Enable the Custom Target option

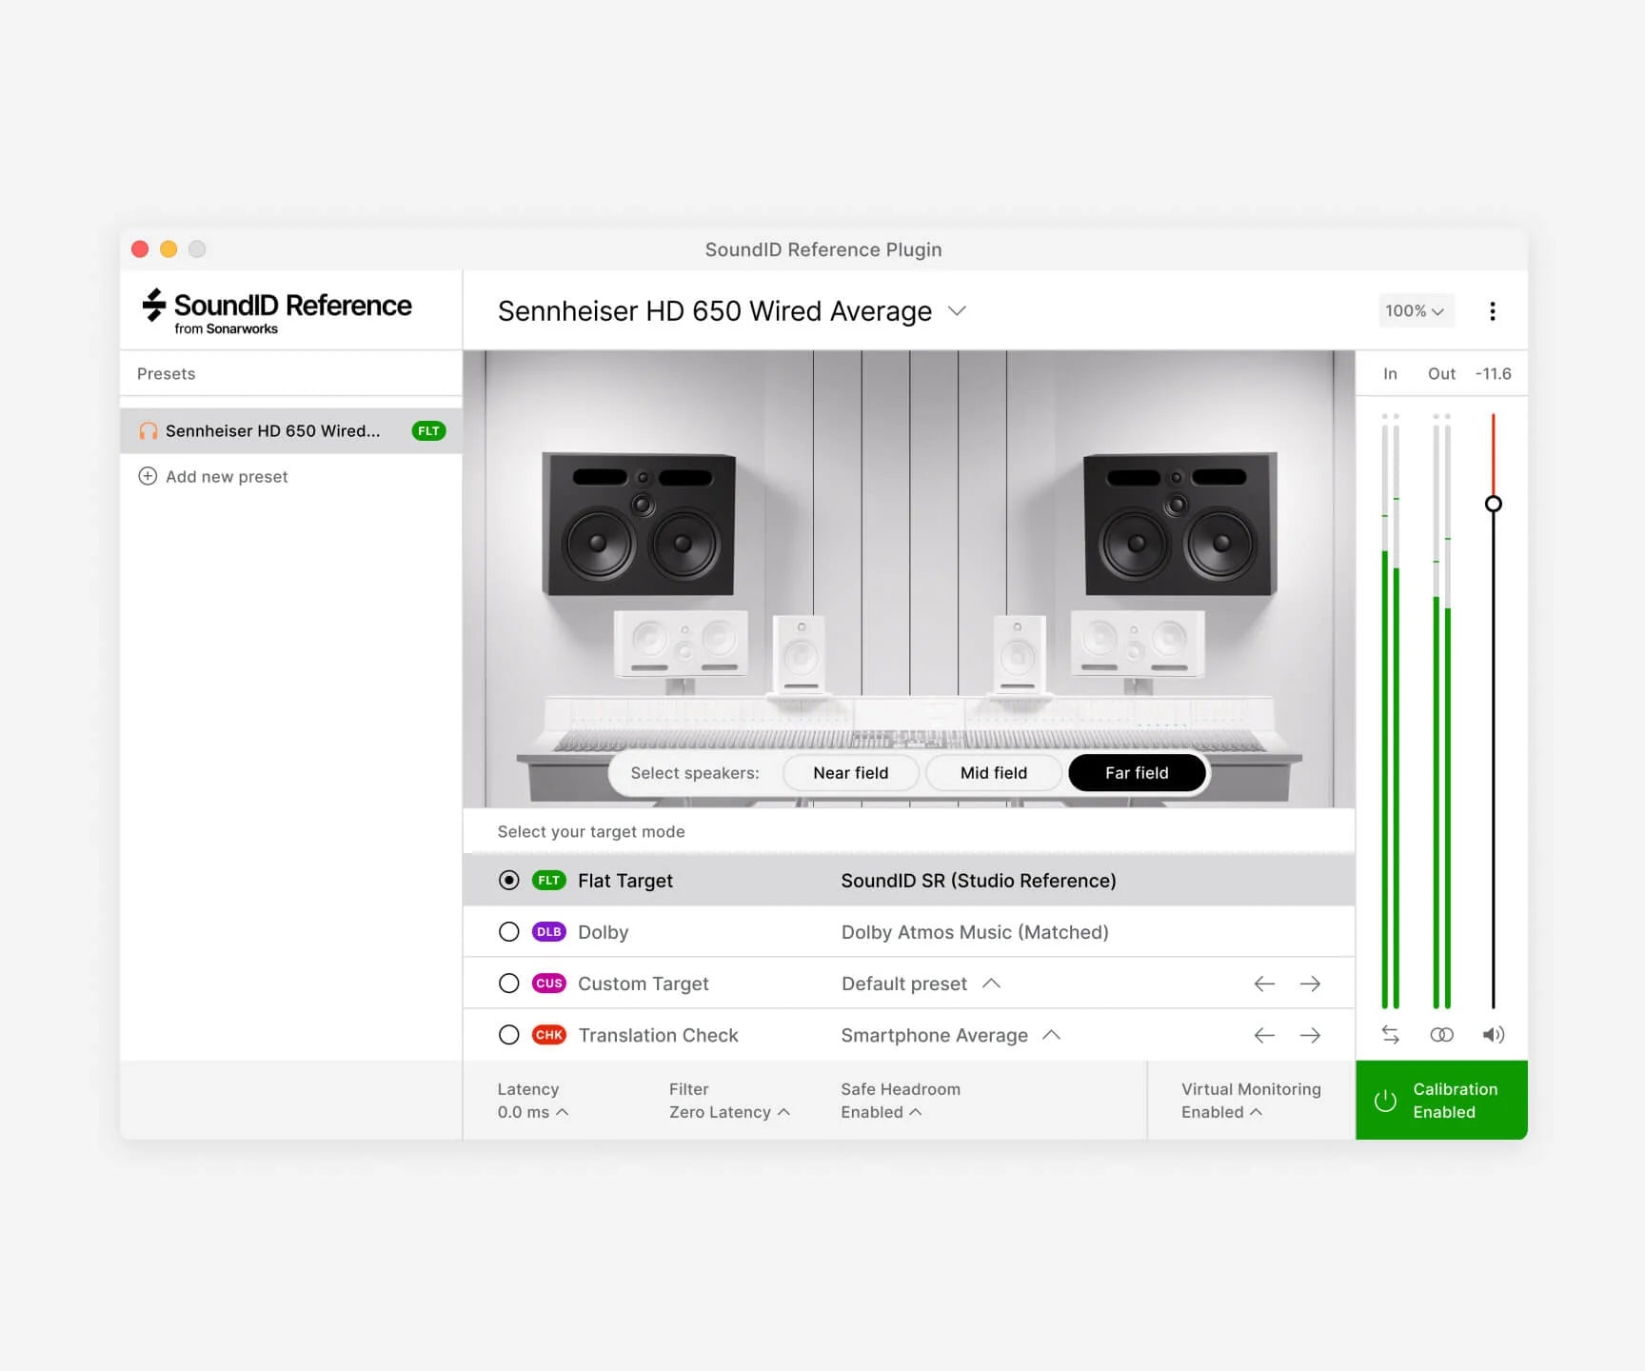click(x=508, y=983)
